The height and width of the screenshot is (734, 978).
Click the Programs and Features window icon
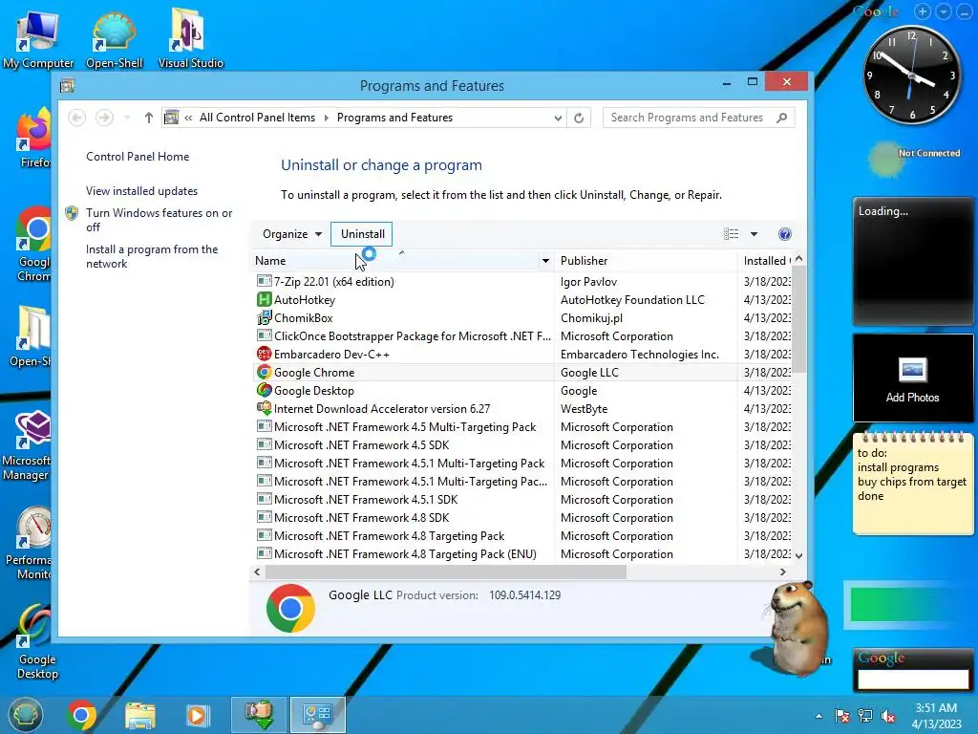click(68, 85)
